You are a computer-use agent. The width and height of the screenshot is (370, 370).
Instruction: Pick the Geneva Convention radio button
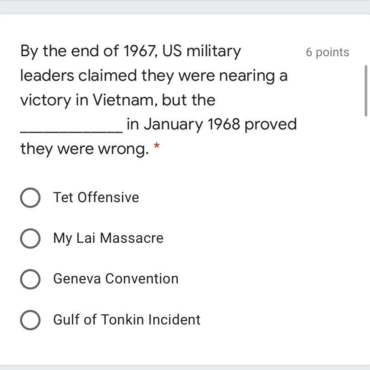click(30, 279)
